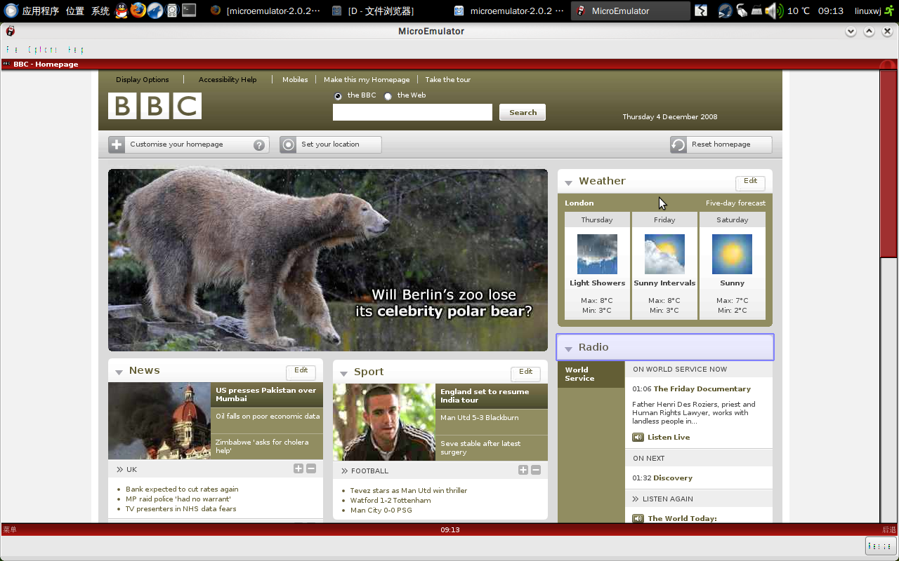The width and height of the screenshot is (899, 561).
Task: Click the vertical scrollbar thumb on the right
Action: (888, 164)
